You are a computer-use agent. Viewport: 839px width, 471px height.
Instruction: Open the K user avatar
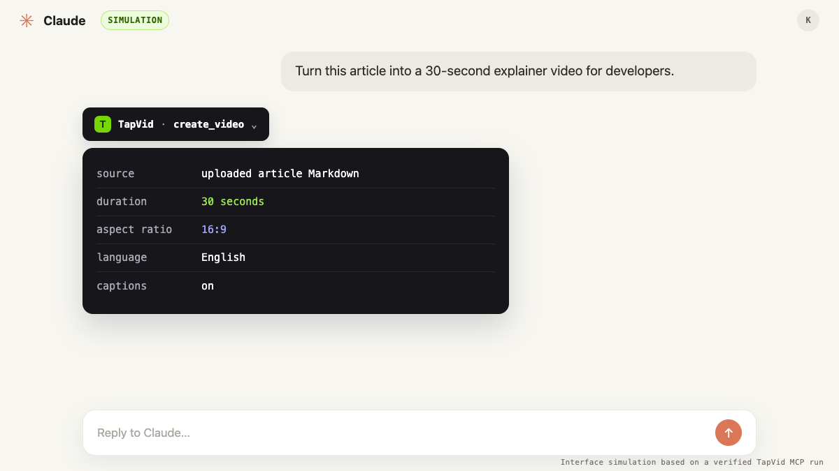coord(808,20)
